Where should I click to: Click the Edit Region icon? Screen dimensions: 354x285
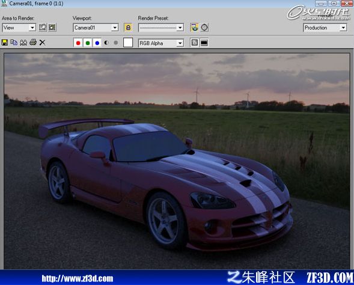tap(43, 28)
